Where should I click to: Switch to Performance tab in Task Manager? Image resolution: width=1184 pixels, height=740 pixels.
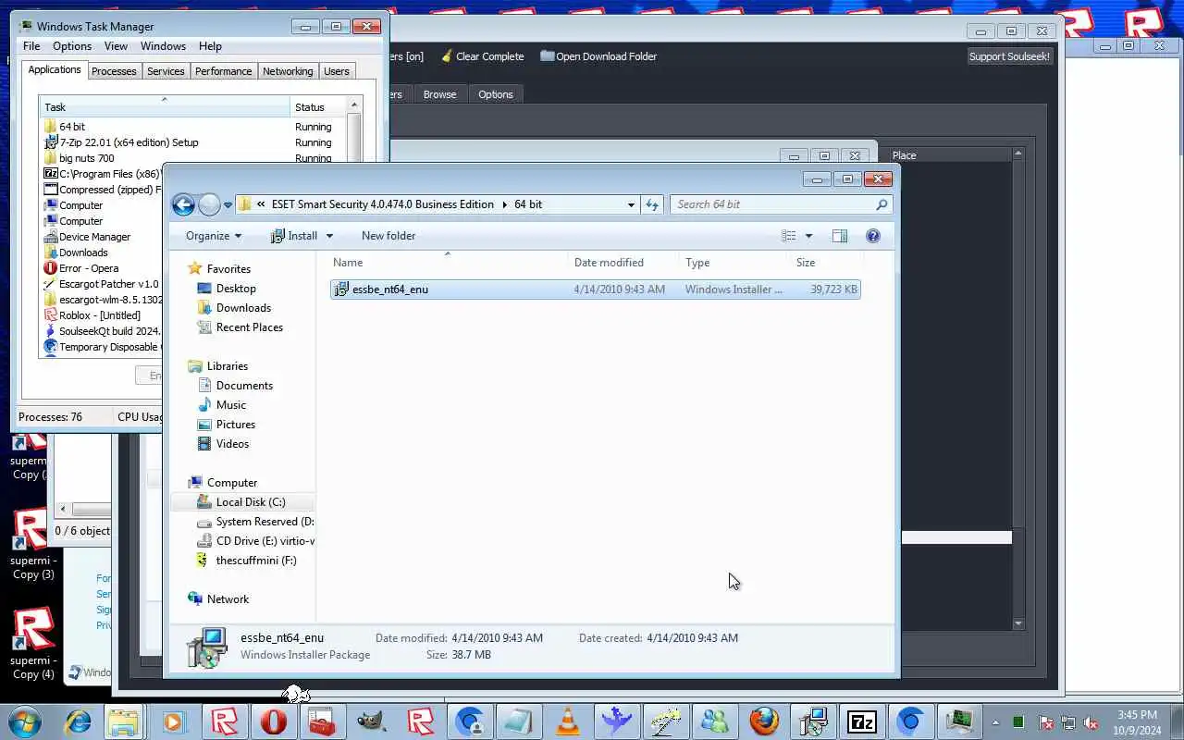(223, 71)
